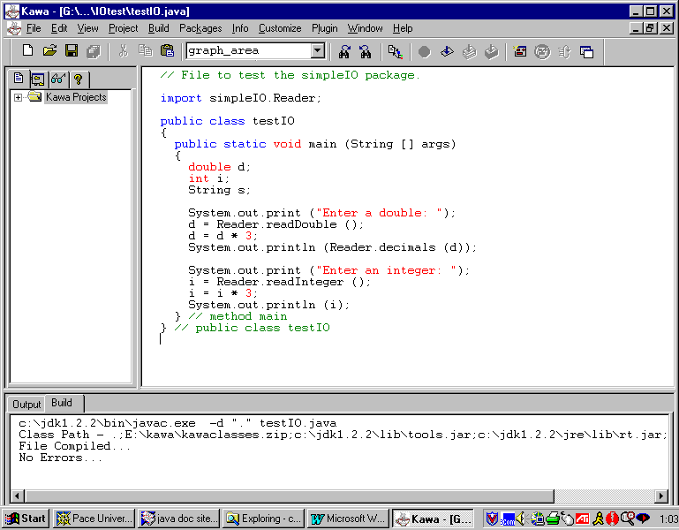Click the right arrow of the build output scrollbar
Screen dimensions: 679x530
pos(661,496)
